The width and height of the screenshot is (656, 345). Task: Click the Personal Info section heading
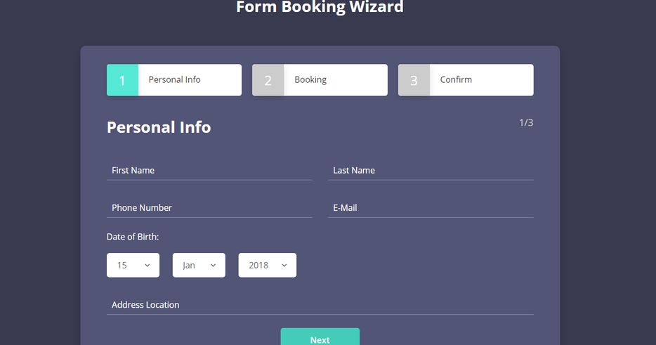pyautogui.click(x=159, y=127)
